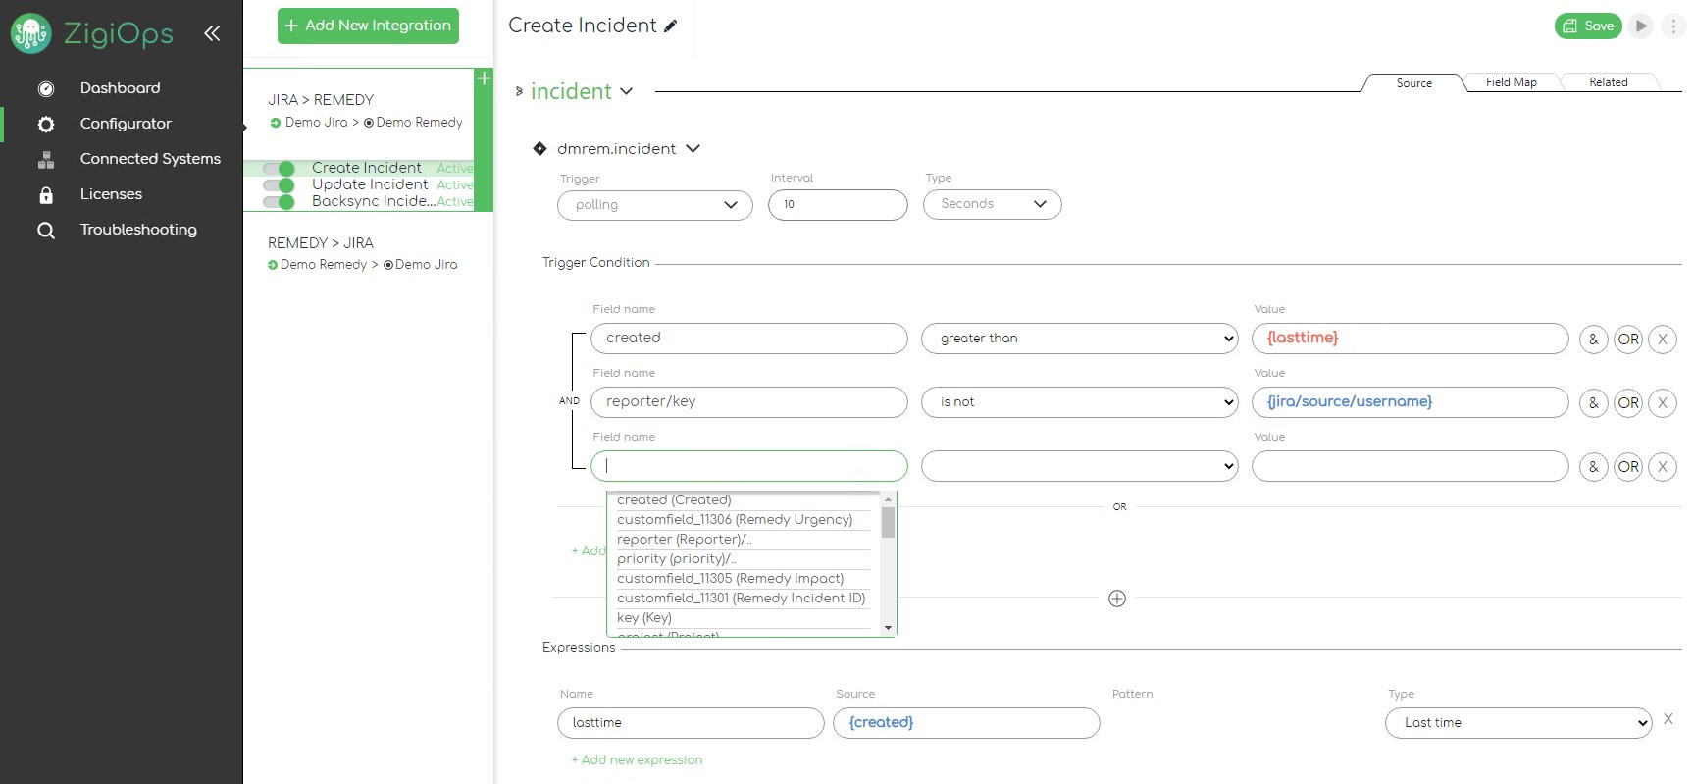The height and width of the screenshot is (784, 1694).
Task: Switch to the Field Map tab
Action: 1511,82
